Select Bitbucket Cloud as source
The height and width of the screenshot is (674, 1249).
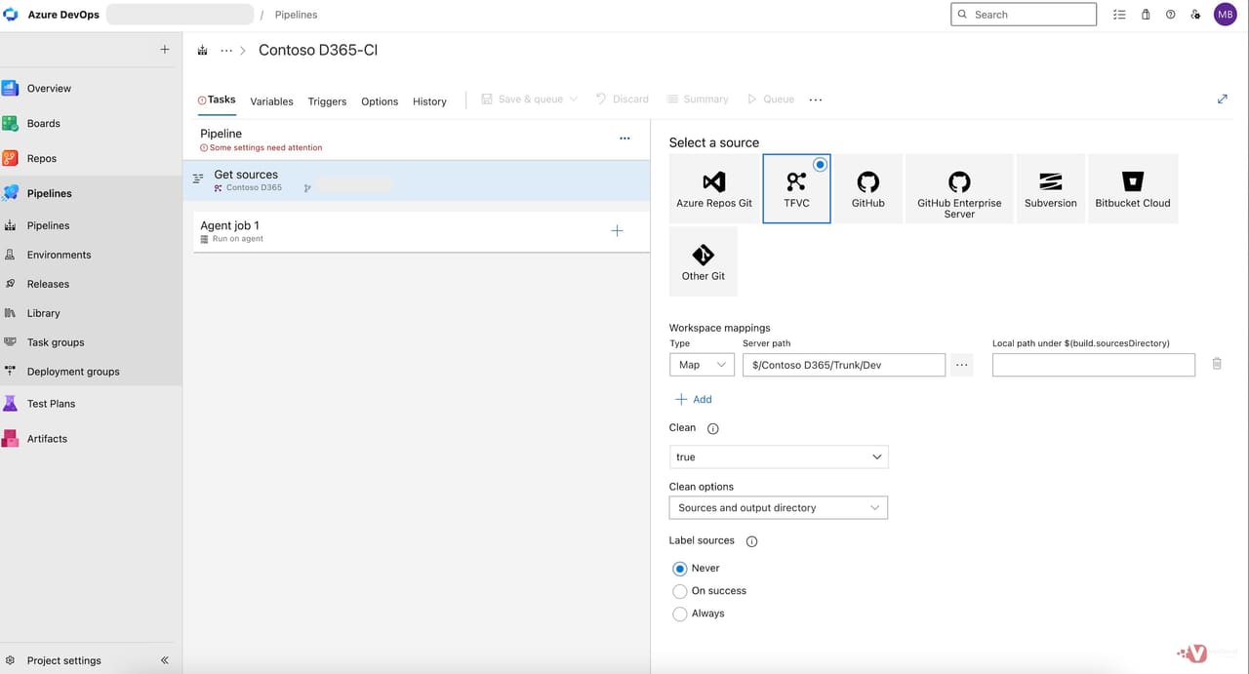tap(1133, 188)
